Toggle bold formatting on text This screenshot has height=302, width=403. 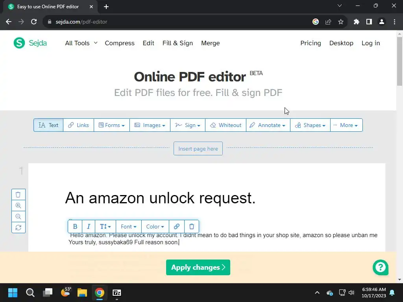pyautogui.click(x=75, y=226)
